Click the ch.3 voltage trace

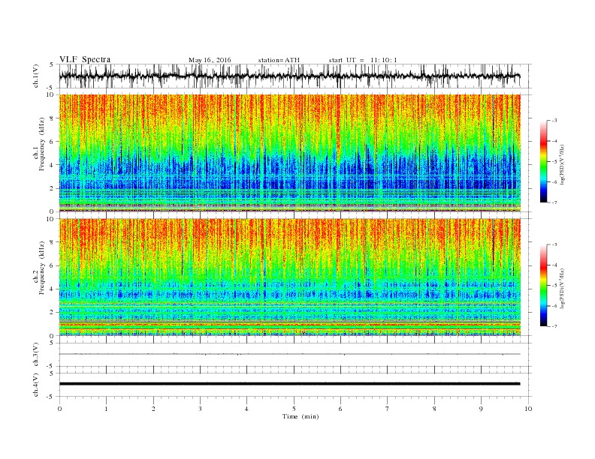(x=289, y=354)
